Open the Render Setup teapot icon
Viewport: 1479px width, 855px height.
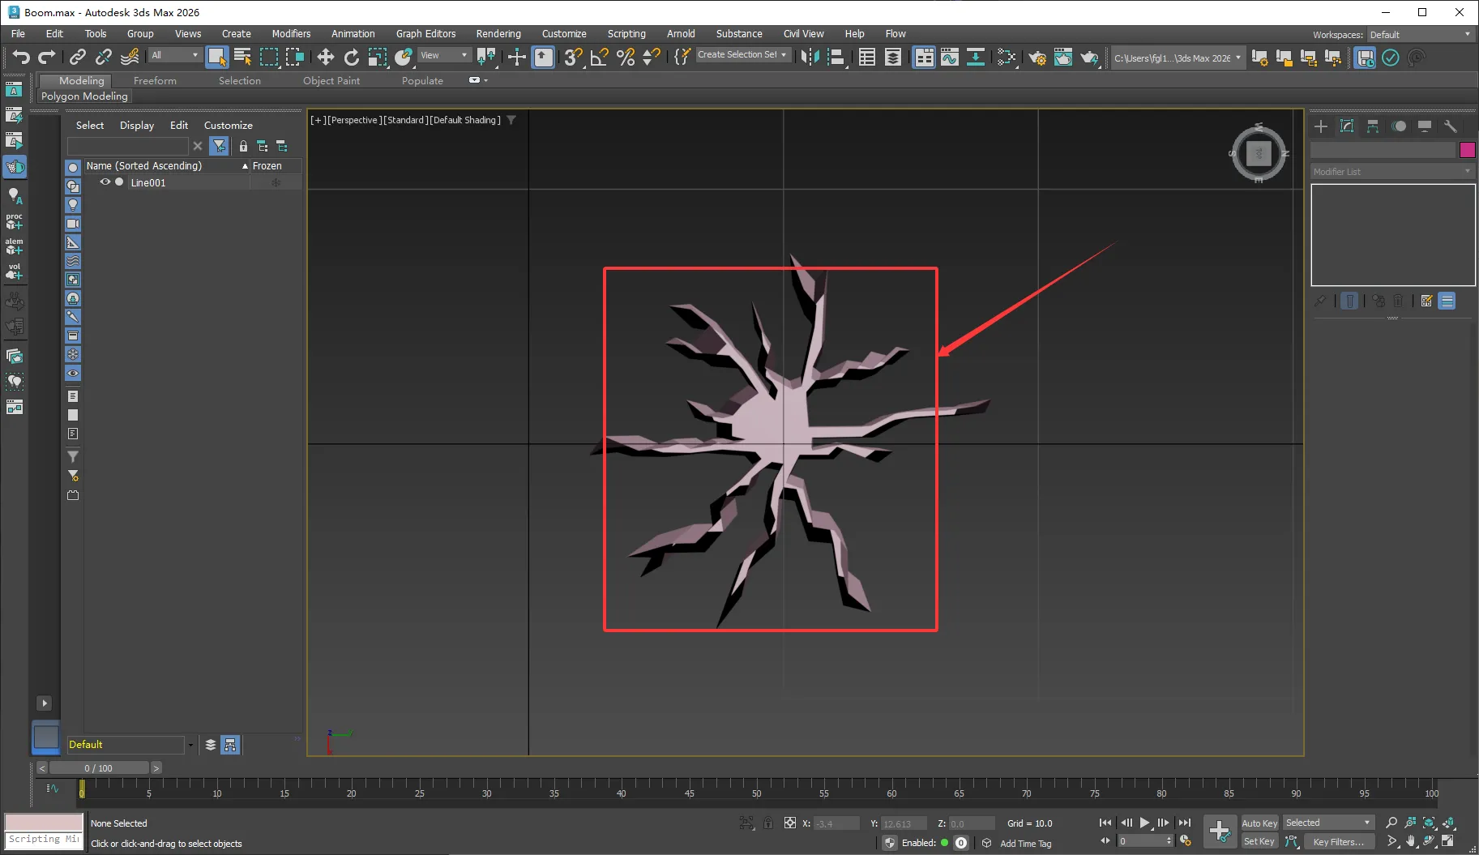[1037, 57]
